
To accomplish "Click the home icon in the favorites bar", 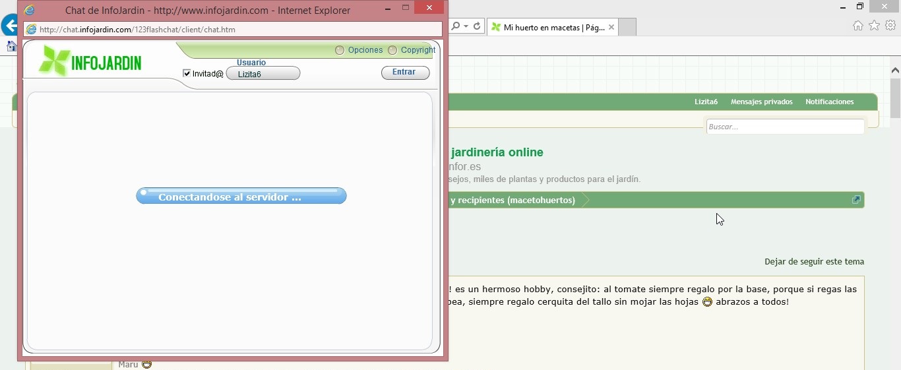I will (11, 46).
